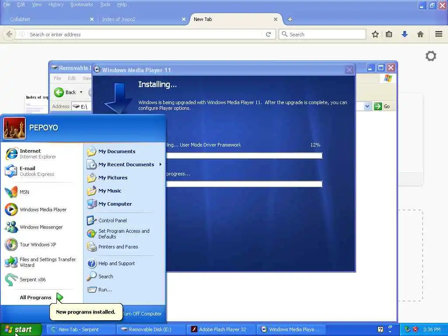Click the address bar field

click(x=144, y=34)
